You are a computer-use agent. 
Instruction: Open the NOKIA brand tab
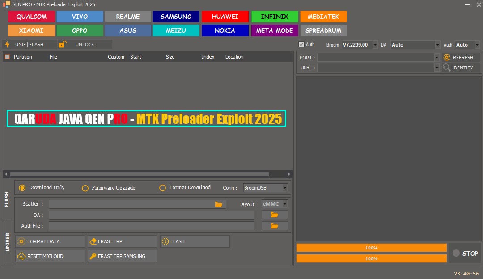pos(225,30)
